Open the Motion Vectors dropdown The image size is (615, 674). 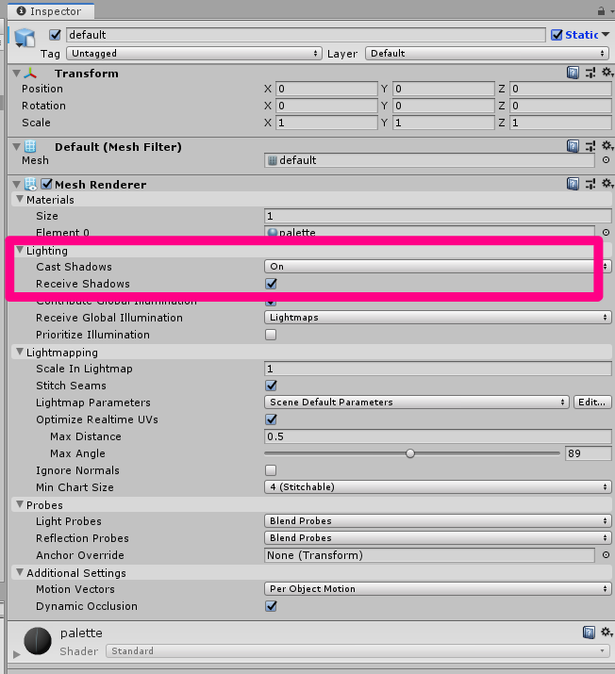pyautogui.click(x=438, y=589)
